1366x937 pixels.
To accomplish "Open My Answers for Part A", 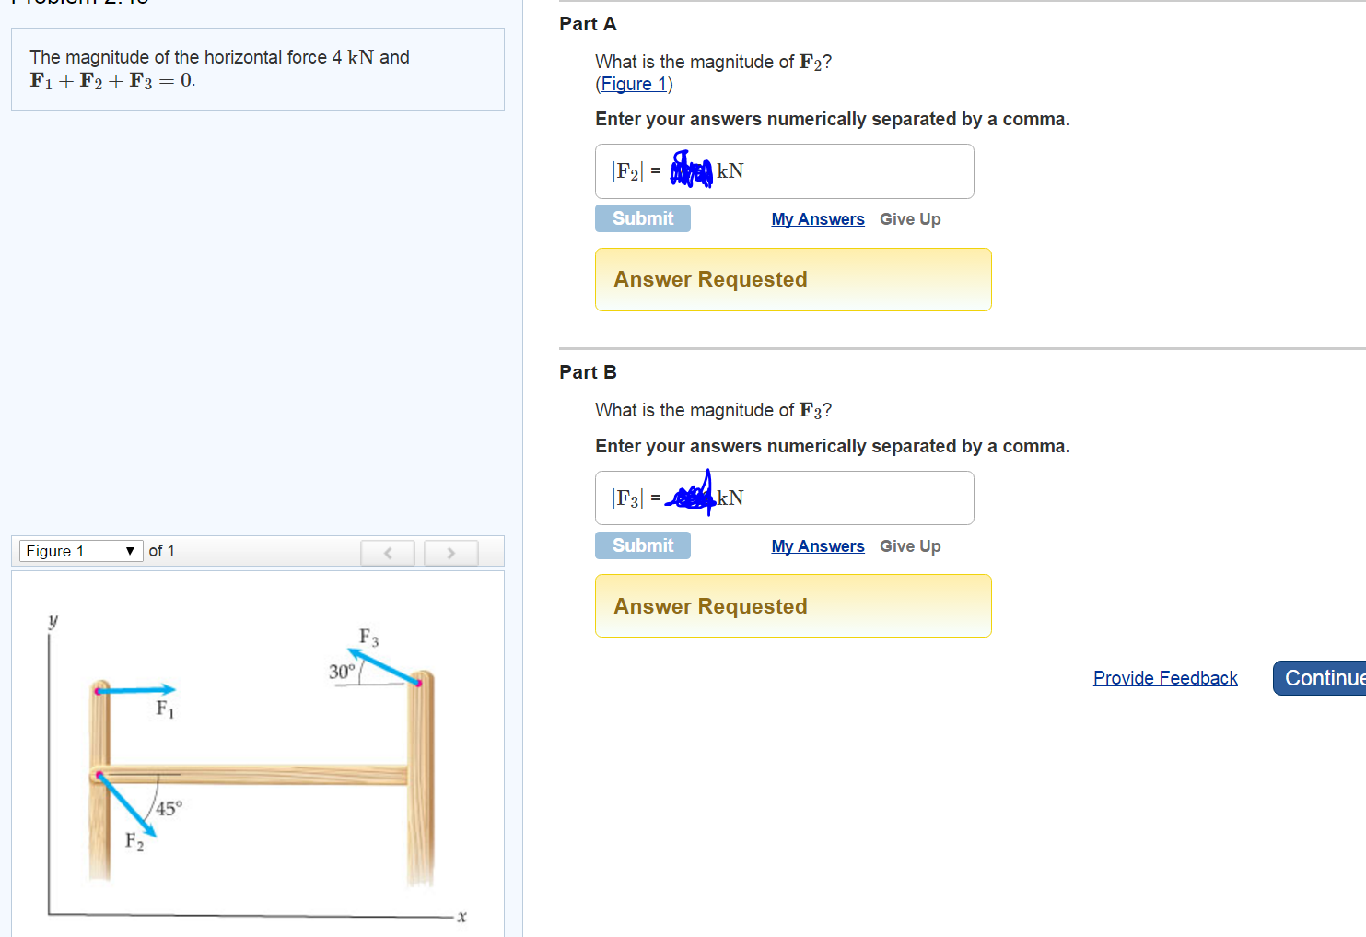I will (x=817, y=218).
